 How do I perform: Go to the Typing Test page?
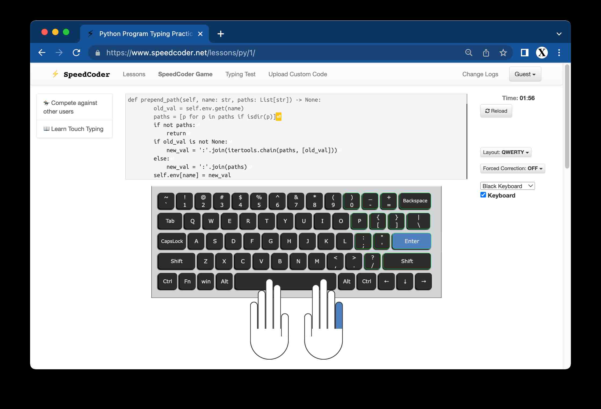(x=240, y=74)
